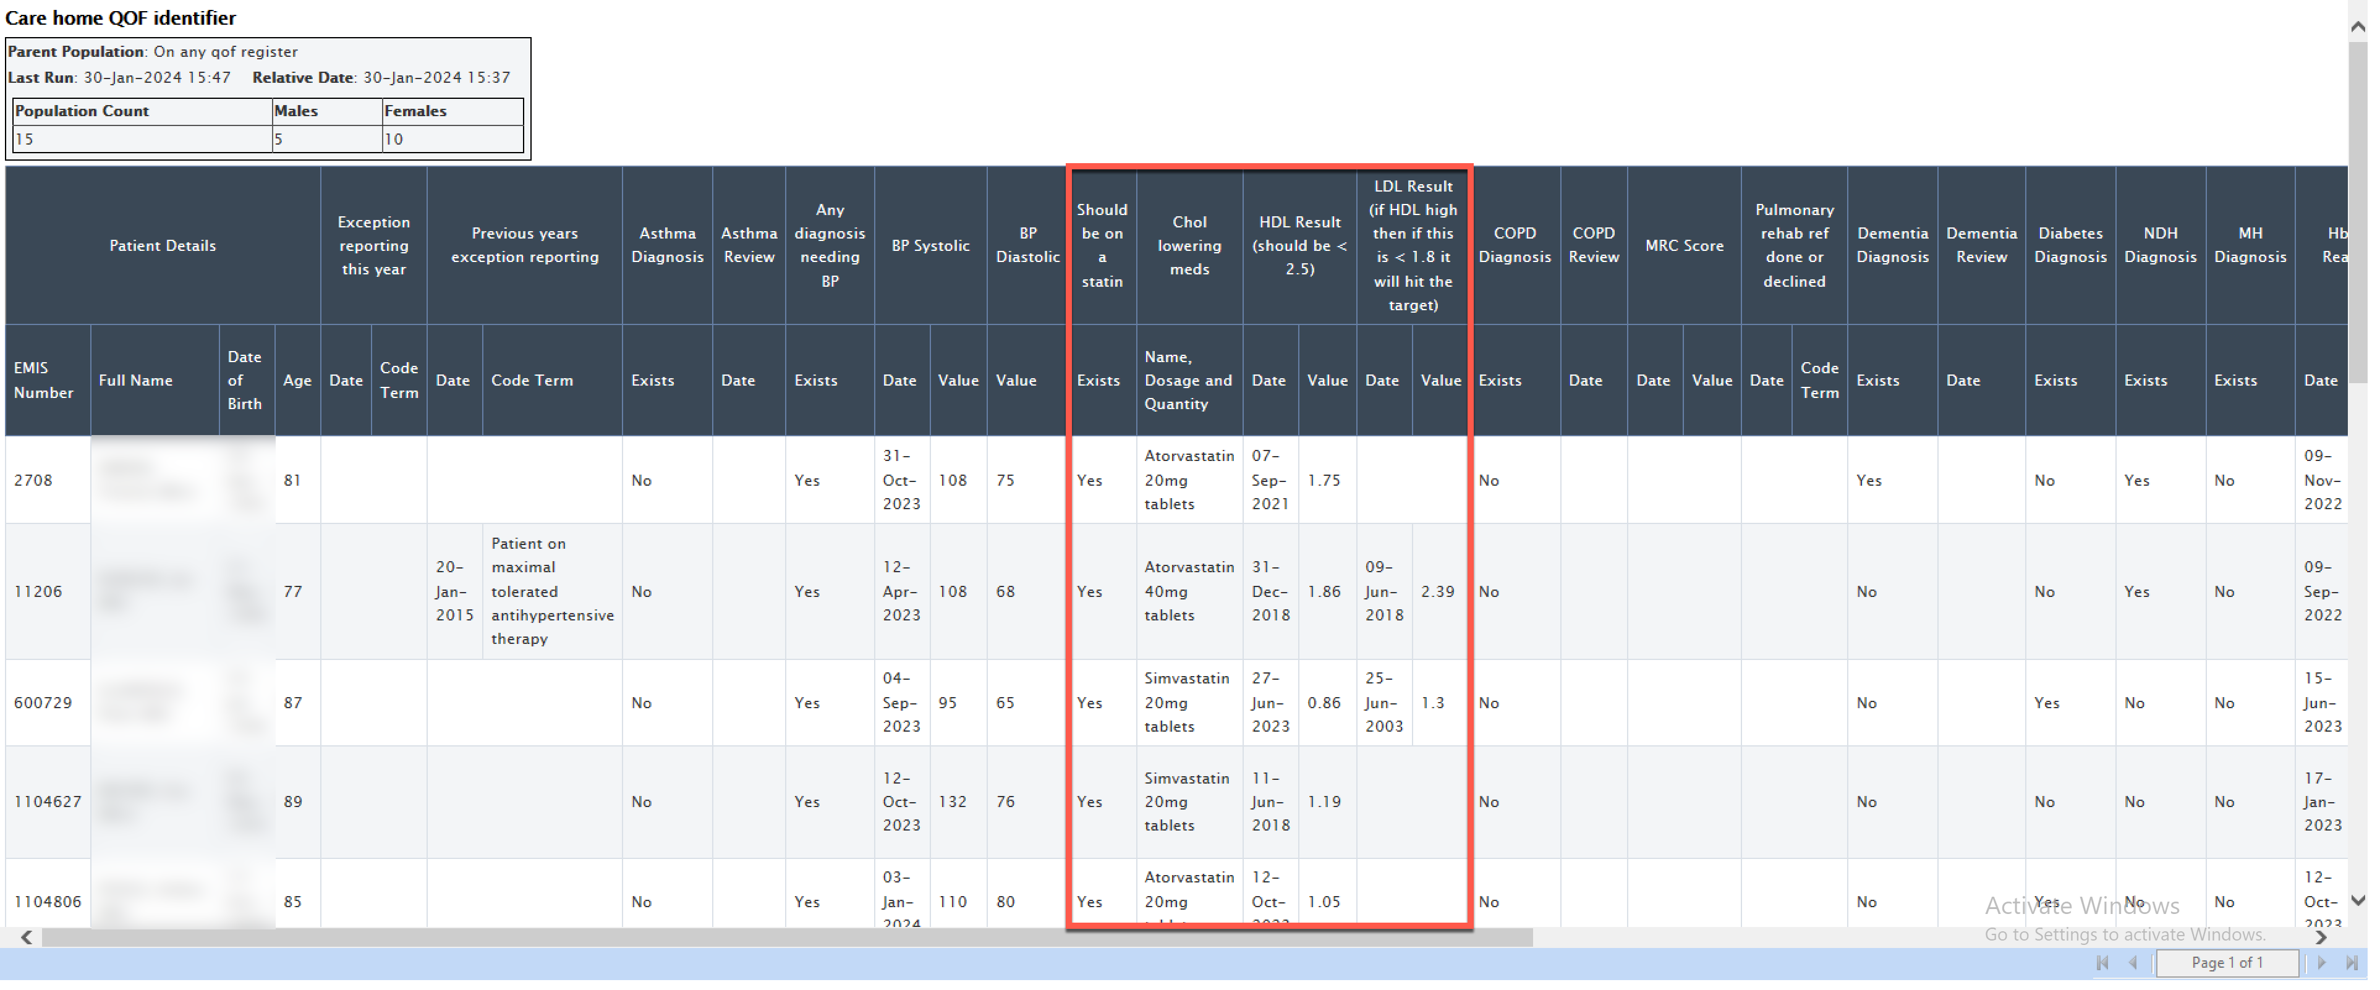Click the MH Diagnosis header
The width and height of the screenshot is (2380, 990).
[2251, 246]
